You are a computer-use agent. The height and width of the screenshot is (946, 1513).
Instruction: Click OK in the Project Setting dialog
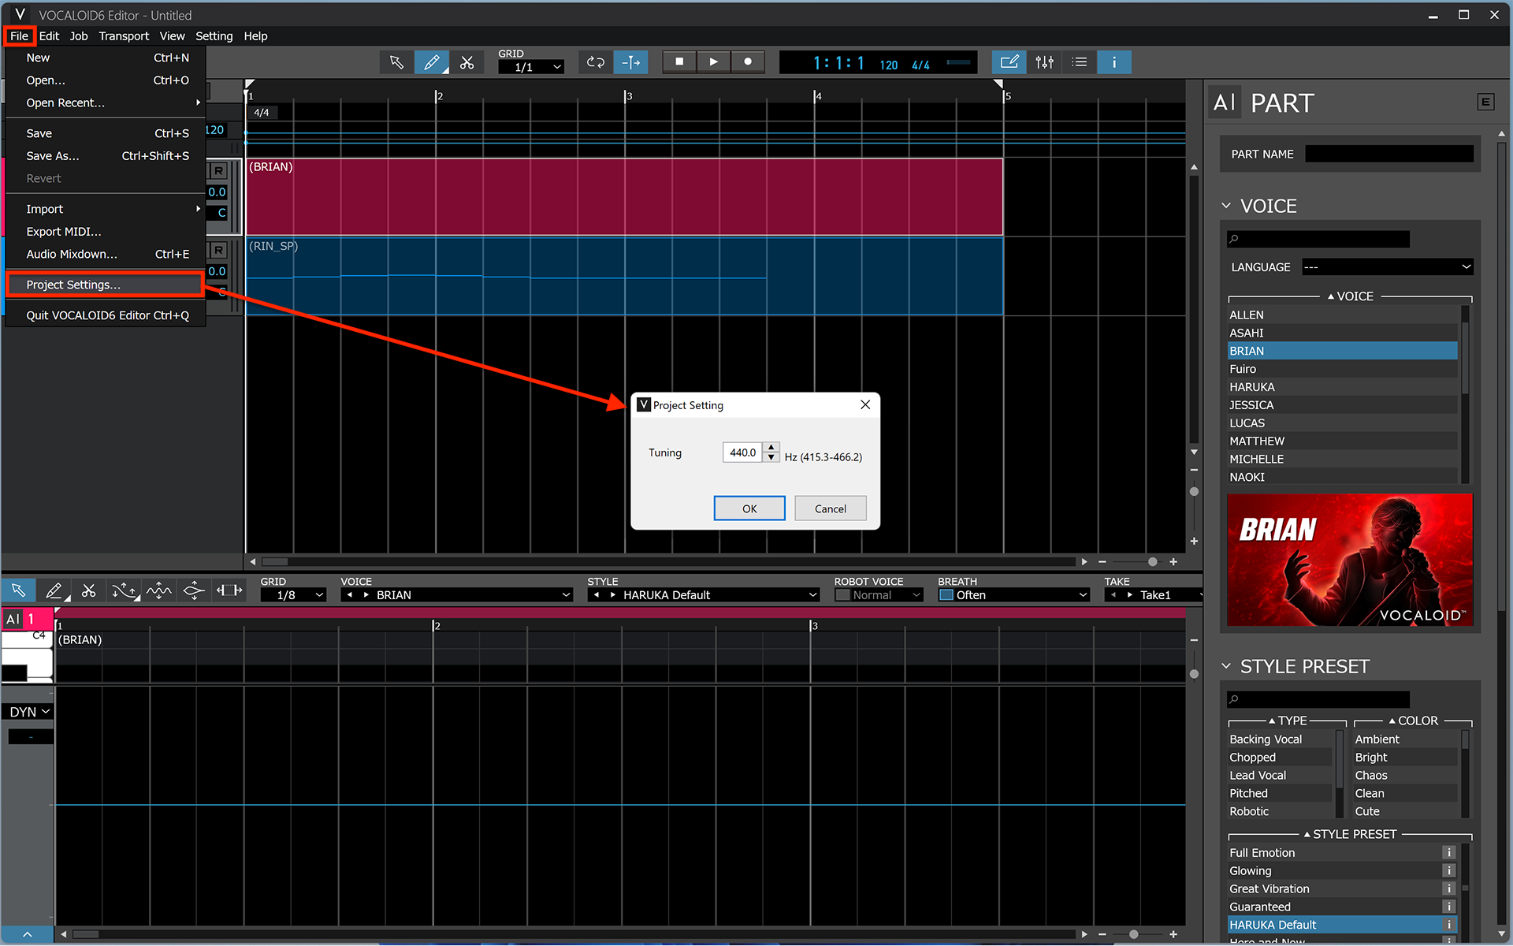[x=749, y=508]
